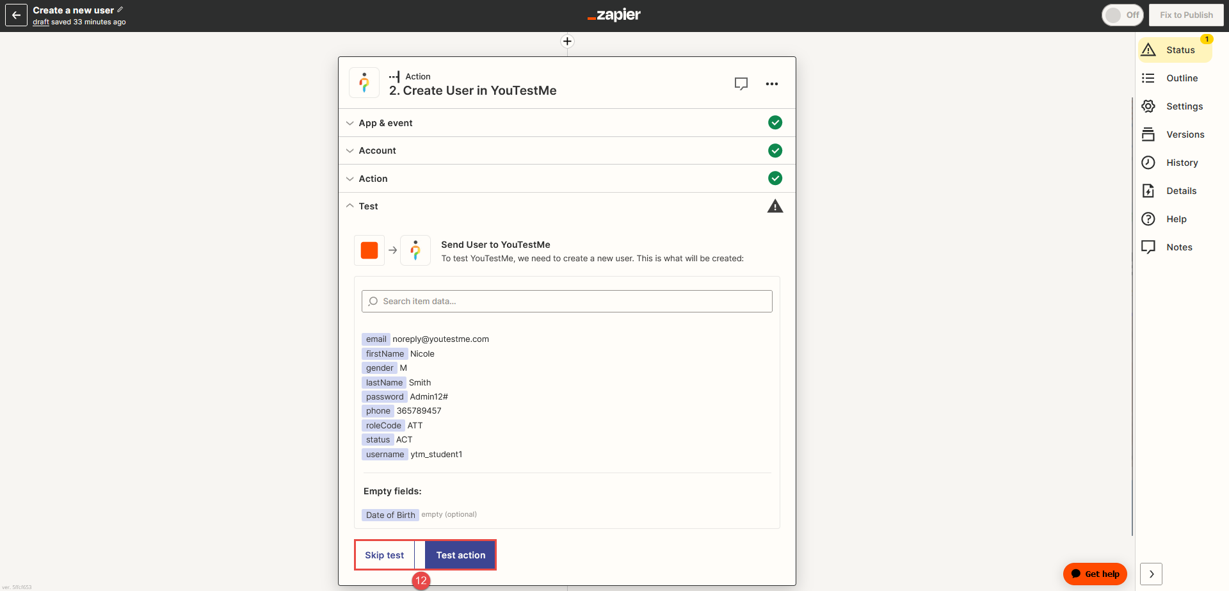Edit the zap title pencil icon
The image size is (1229, 591).
(x=120, y=10)
